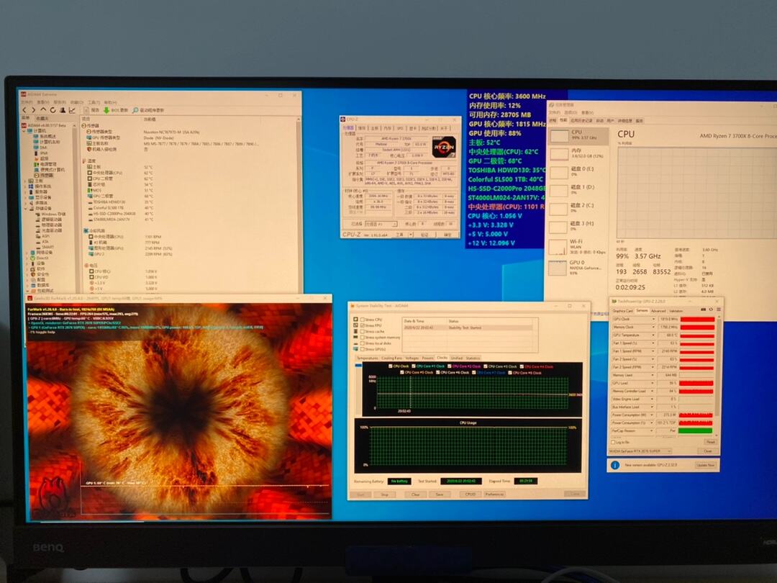Select the Wi-Fi graph in Task Manager

558,246
